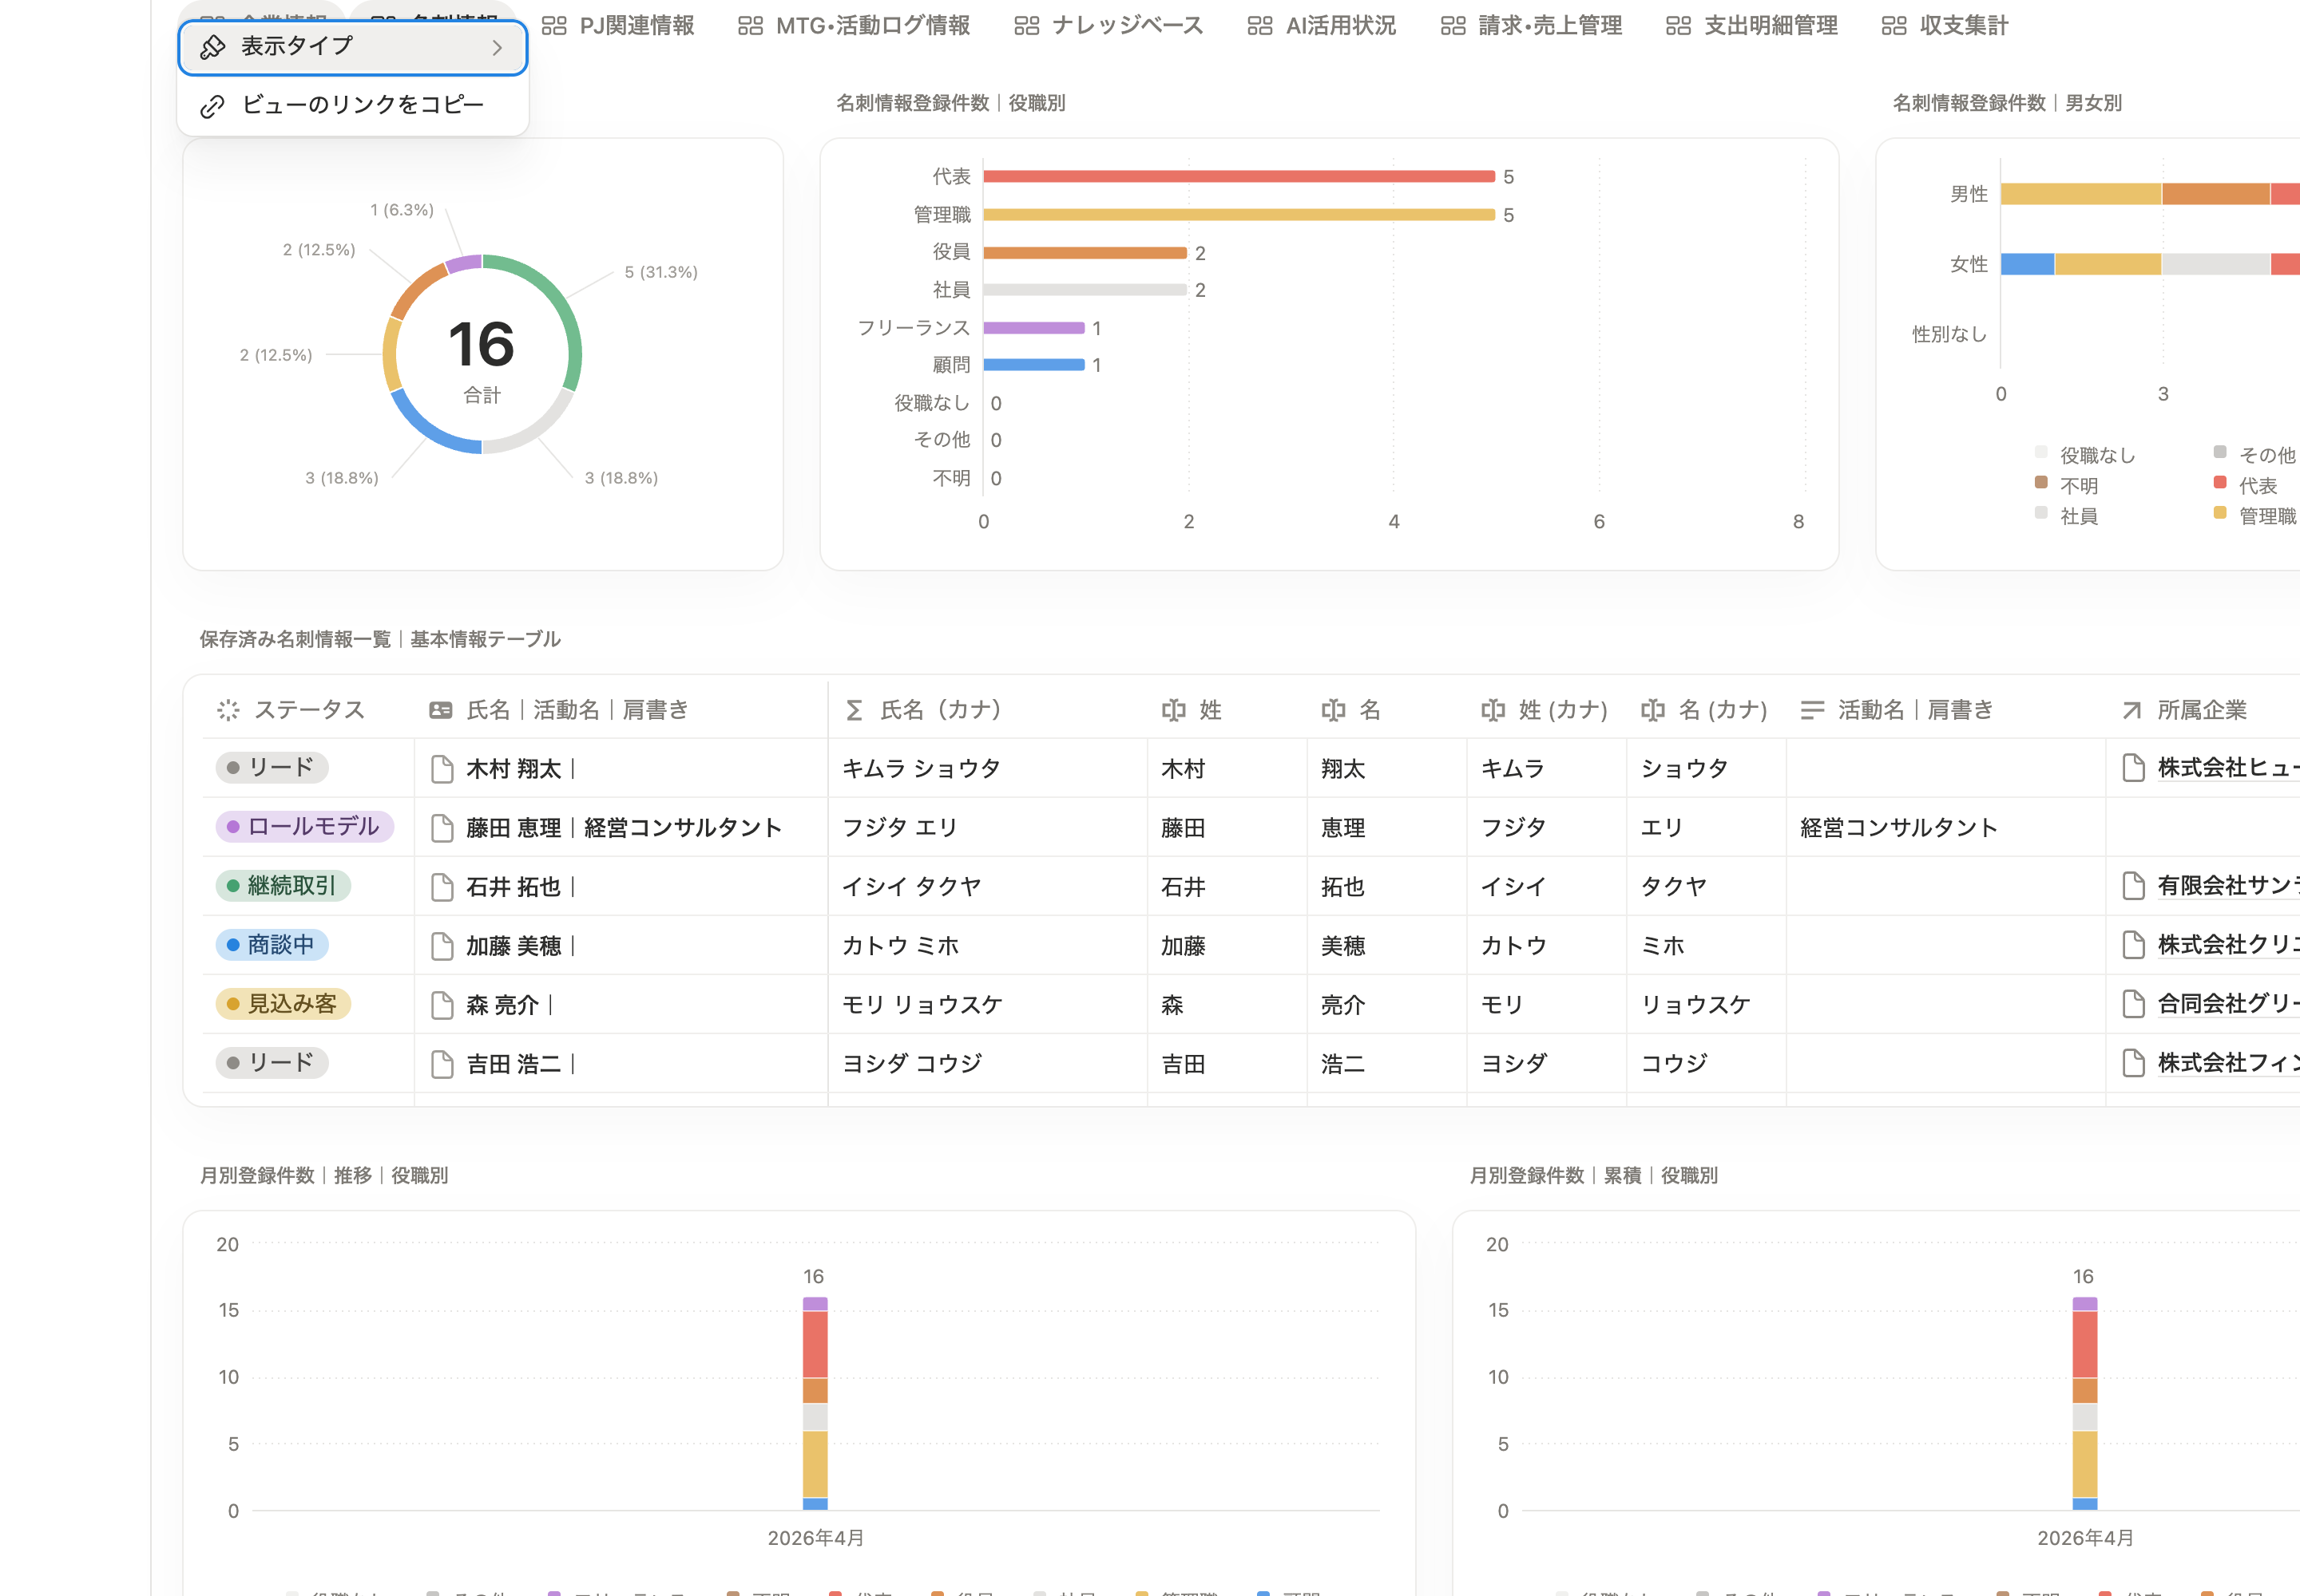Choose ビューのリンクをコピー from the menu
Viewport: 2300px width, 1596px height.
[x=352, y=105]
